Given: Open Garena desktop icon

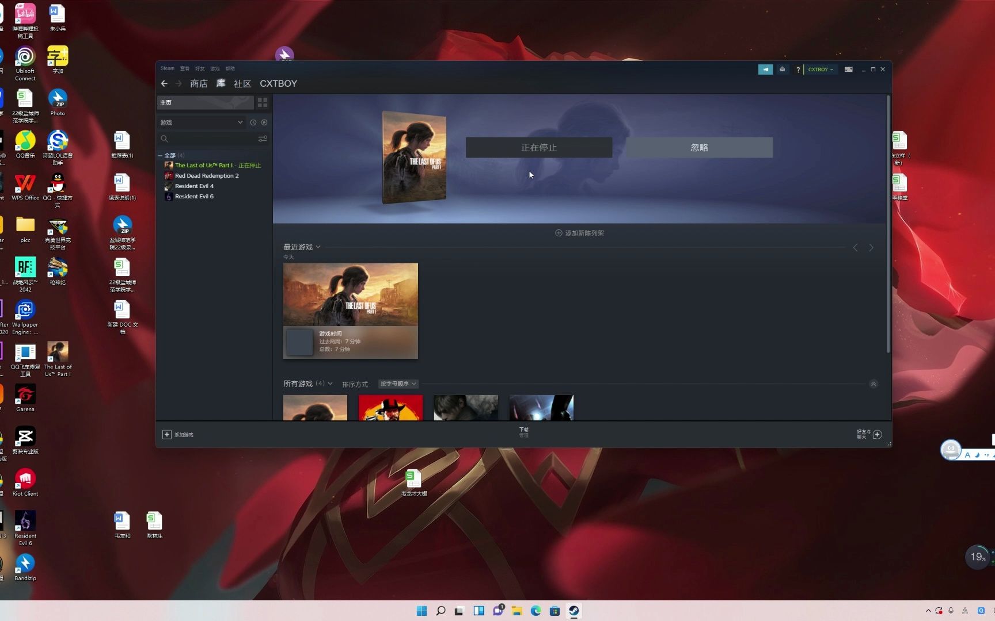Looking at the screenshot, I should pyautogui.click(x=25, y=398).
